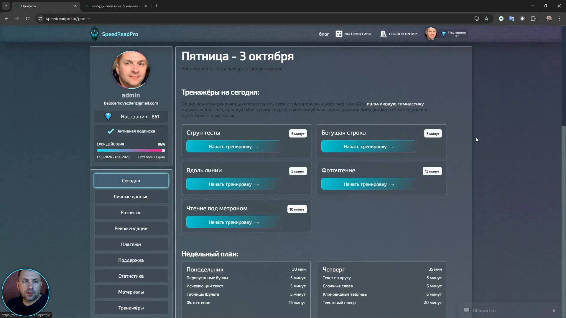Screen dimensions: 566x318
Task: Open the Четверг weekly plan link
Action: [334, 269]
